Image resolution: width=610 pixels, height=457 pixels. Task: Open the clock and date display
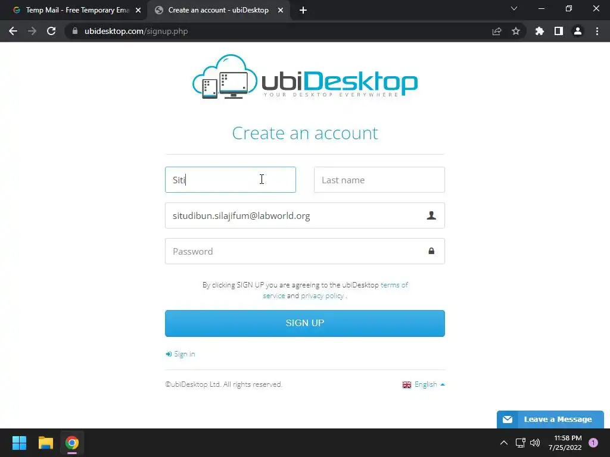[x=565, y=443]
